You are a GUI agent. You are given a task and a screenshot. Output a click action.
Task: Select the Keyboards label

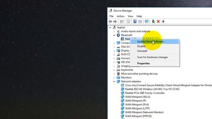(127, 70)
